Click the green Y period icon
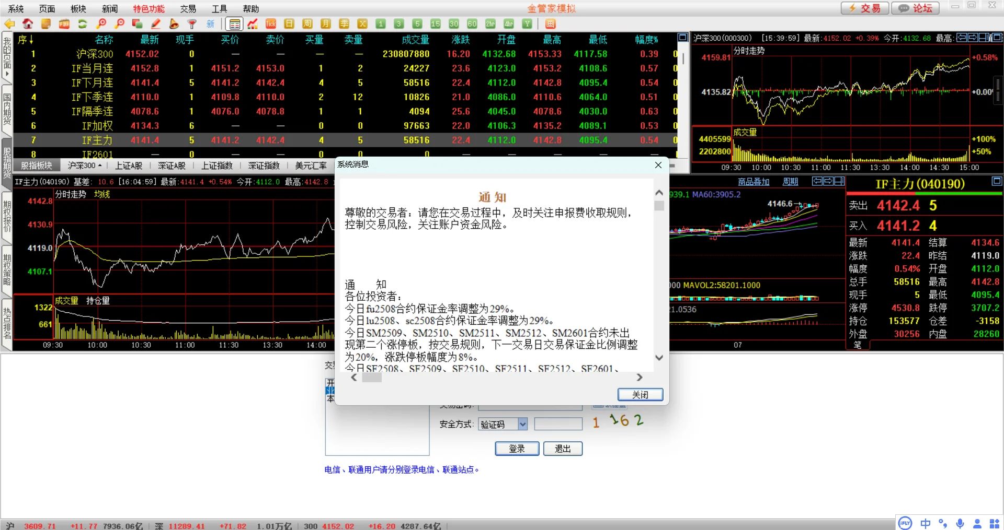 [527, 24]
